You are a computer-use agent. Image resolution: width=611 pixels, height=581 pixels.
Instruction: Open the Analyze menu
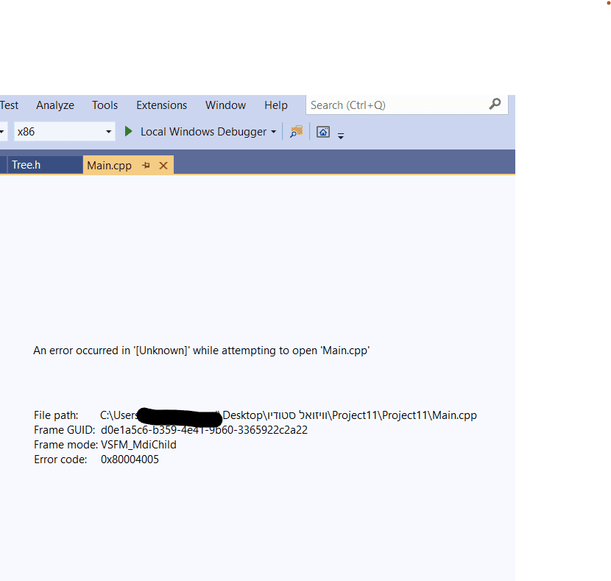55,105
